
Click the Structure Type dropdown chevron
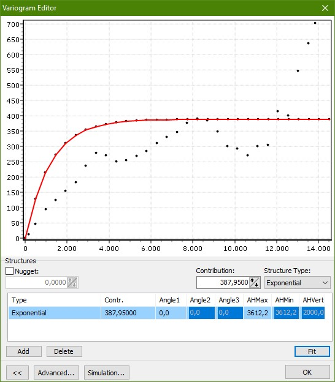[325, 283]
